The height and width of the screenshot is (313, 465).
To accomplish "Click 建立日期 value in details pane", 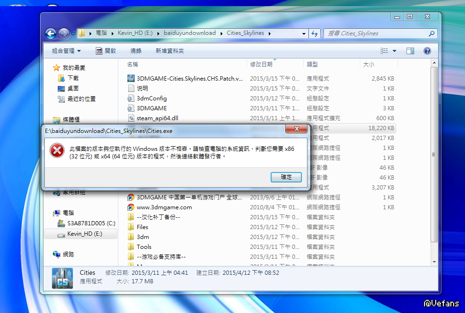I will coord(251,272).
